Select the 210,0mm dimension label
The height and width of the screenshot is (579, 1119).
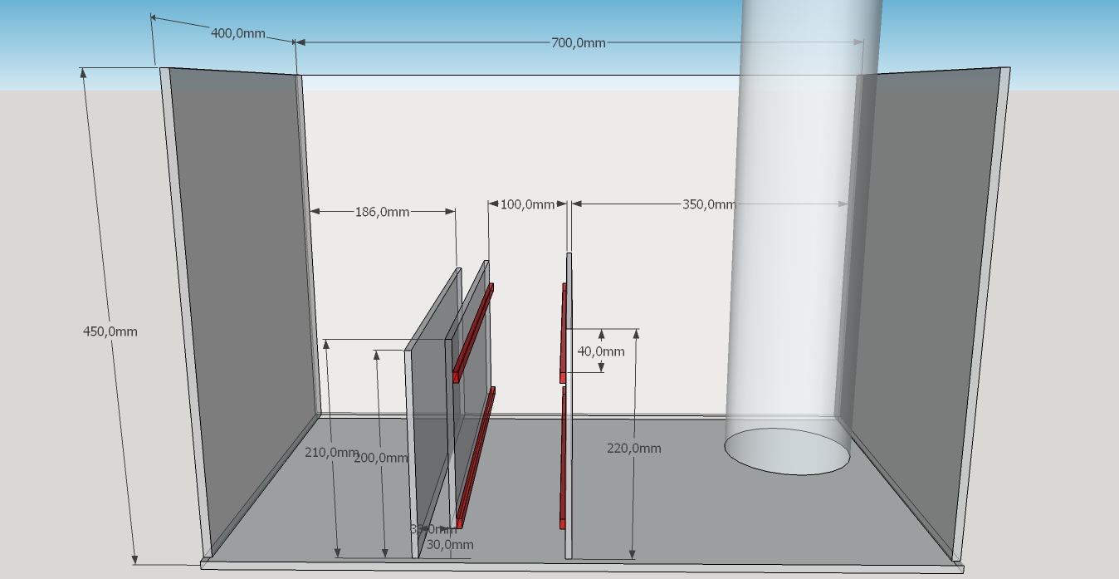click(x=331, y=453)
